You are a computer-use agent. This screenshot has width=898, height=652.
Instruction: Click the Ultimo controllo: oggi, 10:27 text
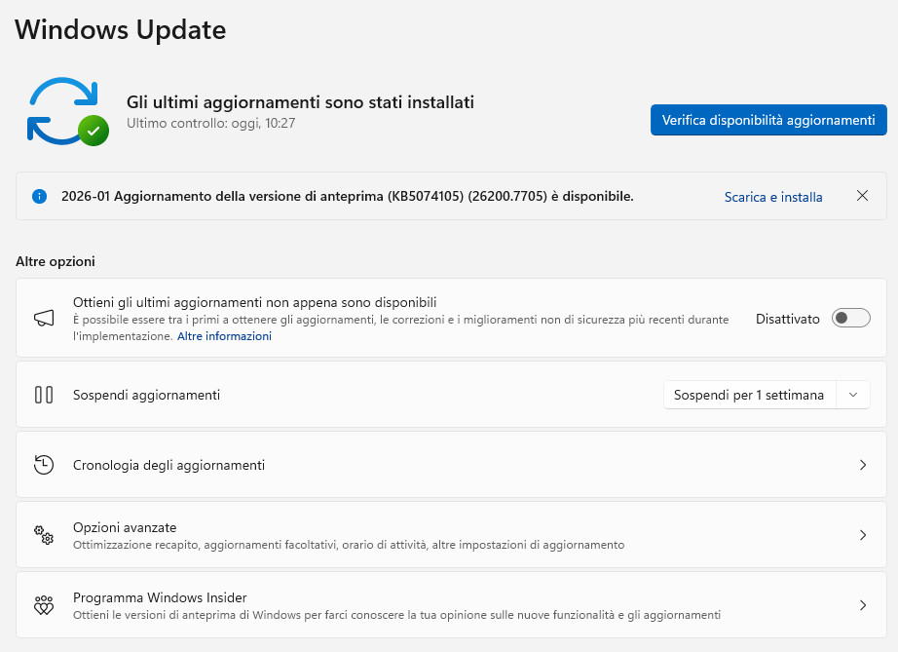point(210,123)
